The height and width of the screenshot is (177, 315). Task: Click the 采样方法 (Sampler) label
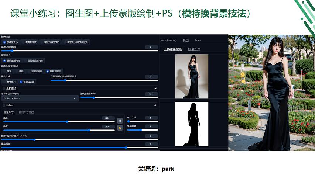(x=10, y=94)
